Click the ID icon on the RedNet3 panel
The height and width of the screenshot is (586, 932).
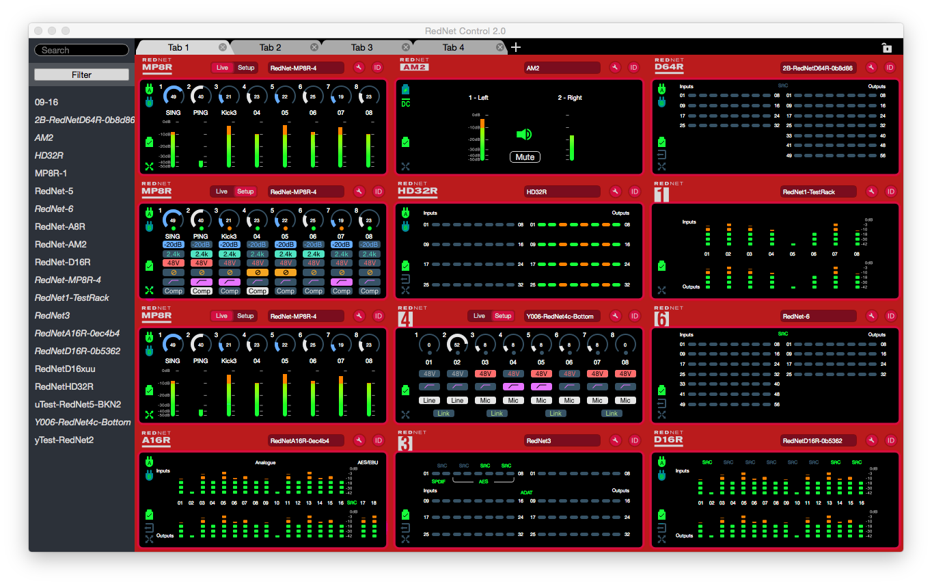point(633,440)
